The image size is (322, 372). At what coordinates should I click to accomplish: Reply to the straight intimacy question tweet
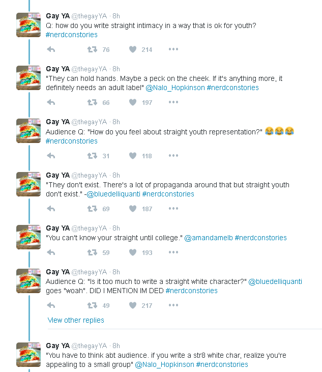coord(51,49)
